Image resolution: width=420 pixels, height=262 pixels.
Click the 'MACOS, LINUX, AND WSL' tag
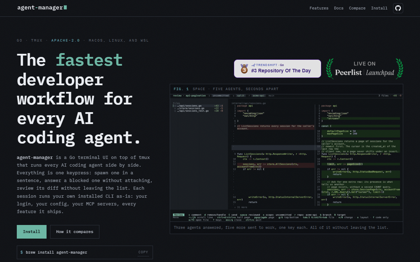tap(119, 41)
